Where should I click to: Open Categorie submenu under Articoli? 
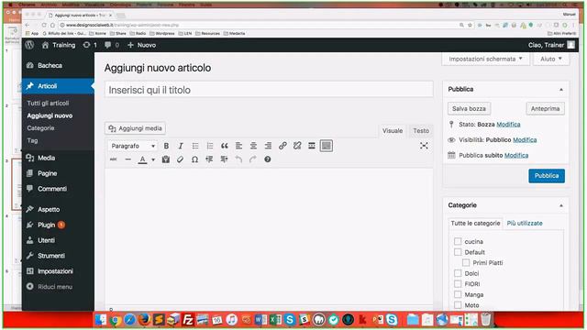click(40, 128)
